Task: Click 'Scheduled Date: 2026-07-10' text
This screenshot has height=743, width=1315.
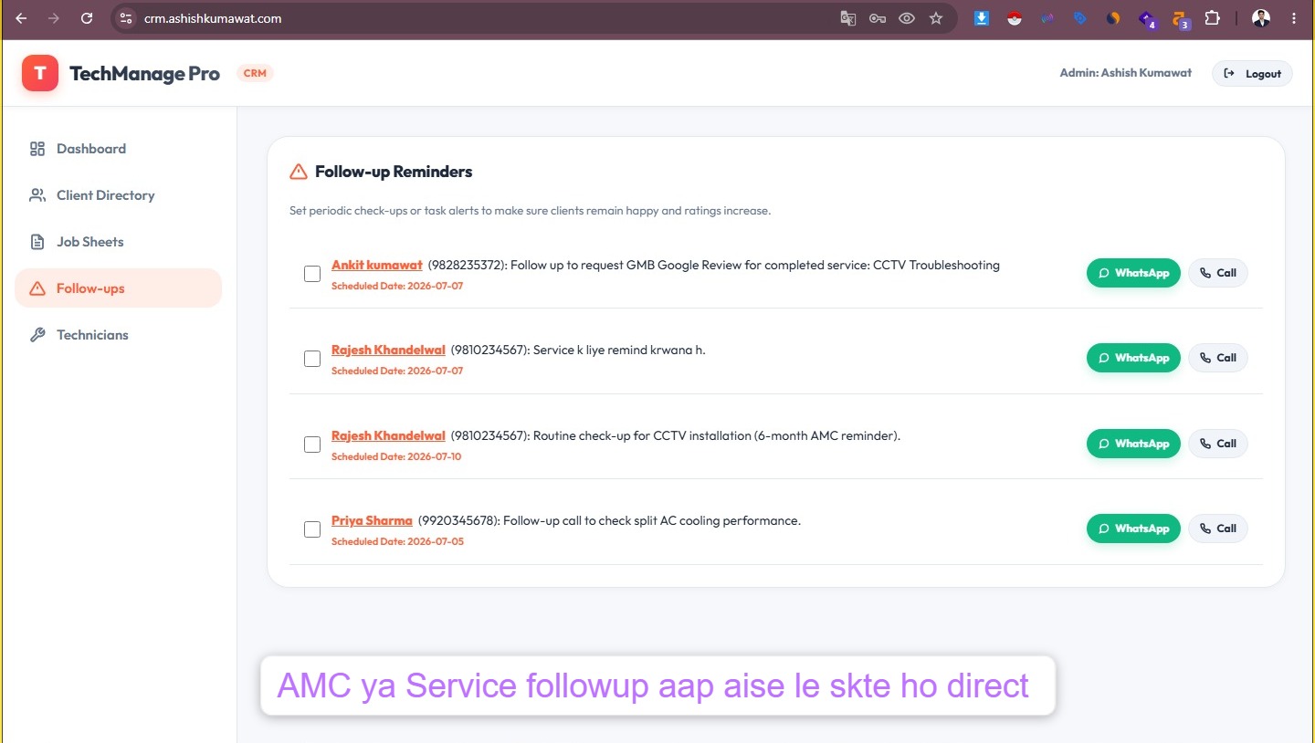Action: (396, 456)
